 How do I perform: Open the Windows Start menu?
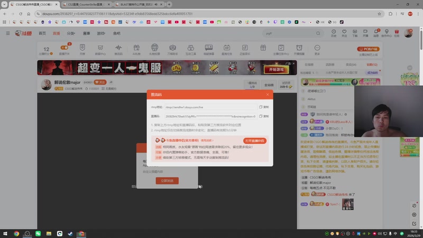point(5,234)
